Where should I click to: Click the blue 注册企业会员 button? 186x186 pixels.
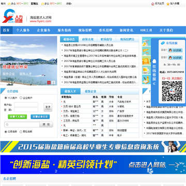point(40,117)
